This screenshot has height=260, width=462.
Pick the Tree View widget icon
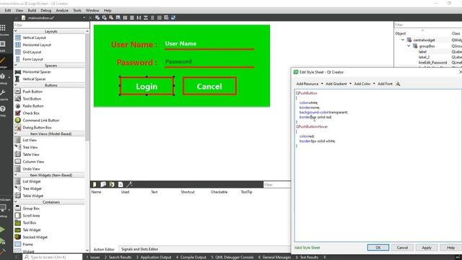(17, 147)
